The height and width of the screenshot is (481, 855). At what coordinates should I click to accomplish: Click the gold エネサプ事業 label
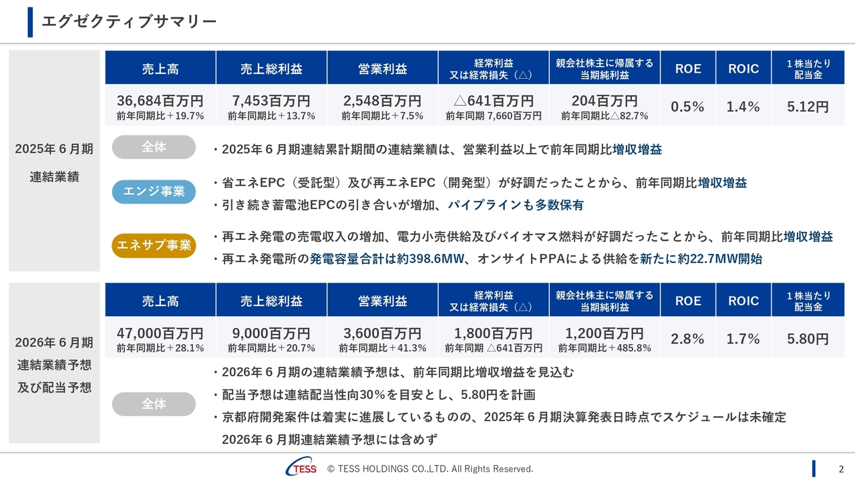click(x=154, y=245)
